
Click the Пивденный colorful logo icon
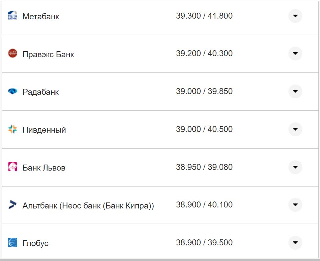[13, 129]
